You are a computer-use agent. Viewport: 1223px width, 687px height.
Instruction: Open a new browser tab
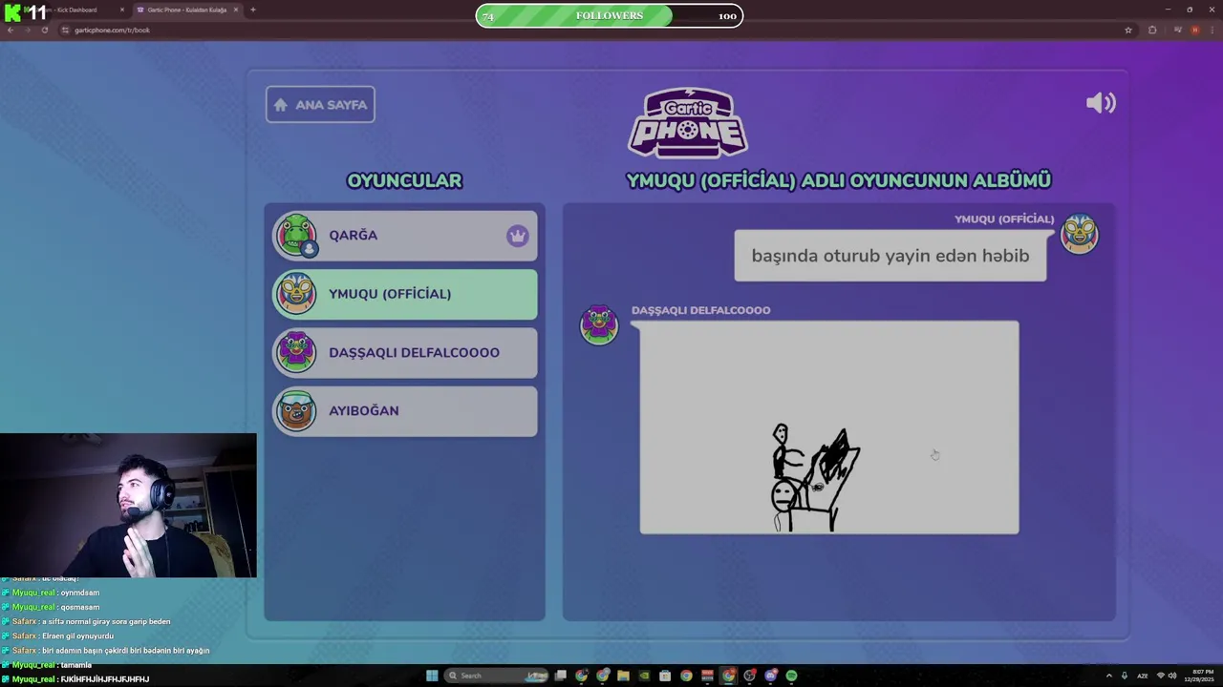[252, 10]
